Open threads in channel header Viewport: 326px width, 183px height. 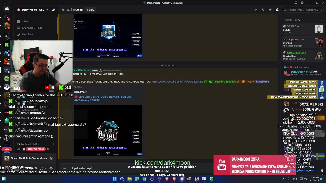[256, 10]
